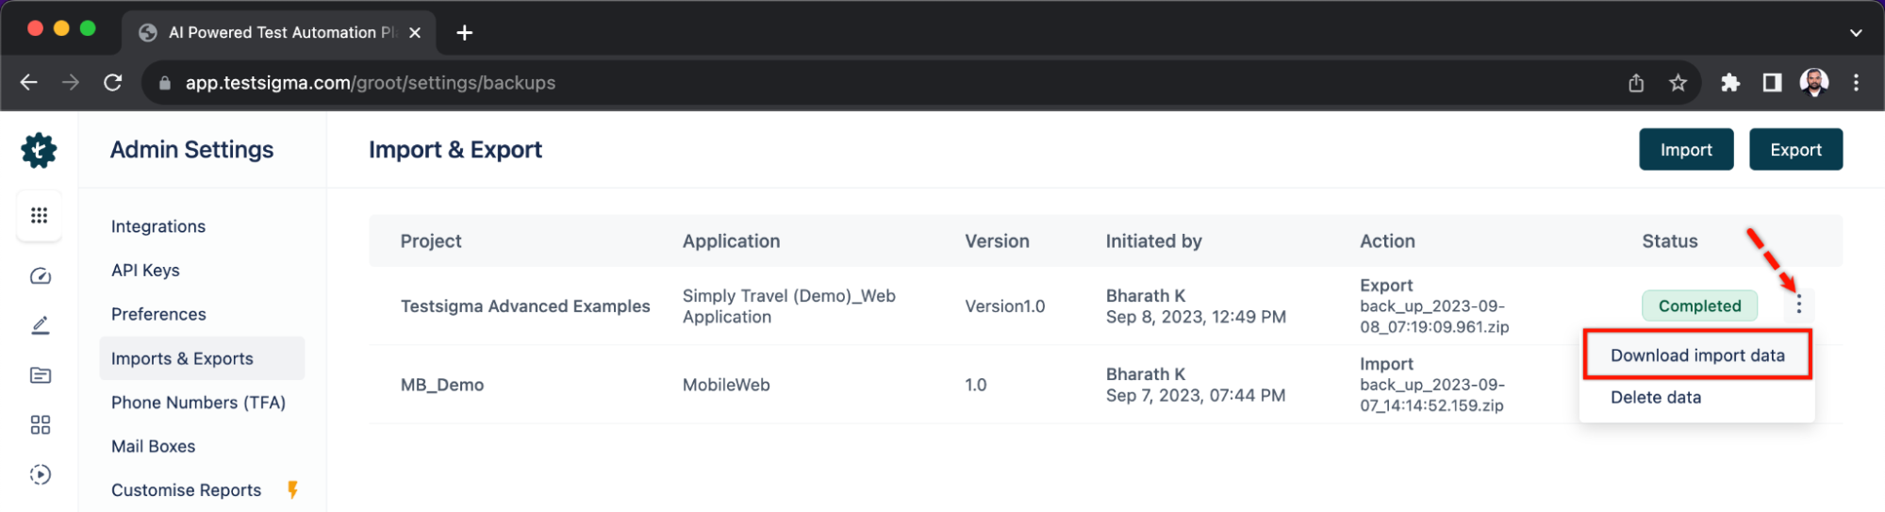Click Testsigma Advanced Examples project cell
This screenshot has width=1885, height=512.
[525, 306]
